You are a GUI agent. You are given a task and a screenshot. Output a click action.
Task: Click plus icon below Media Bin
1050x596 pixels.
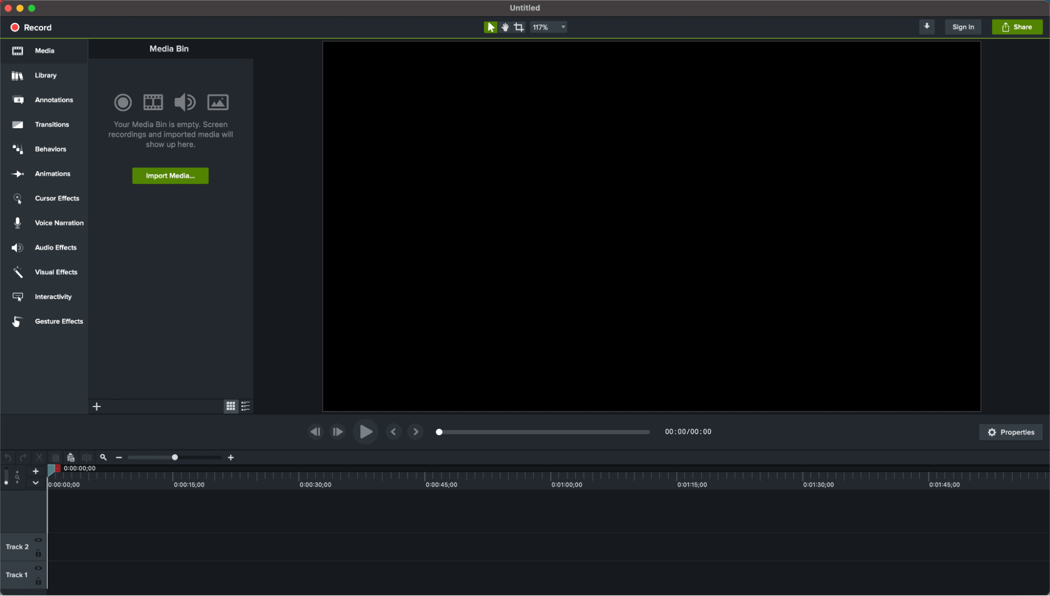point(97,406)
